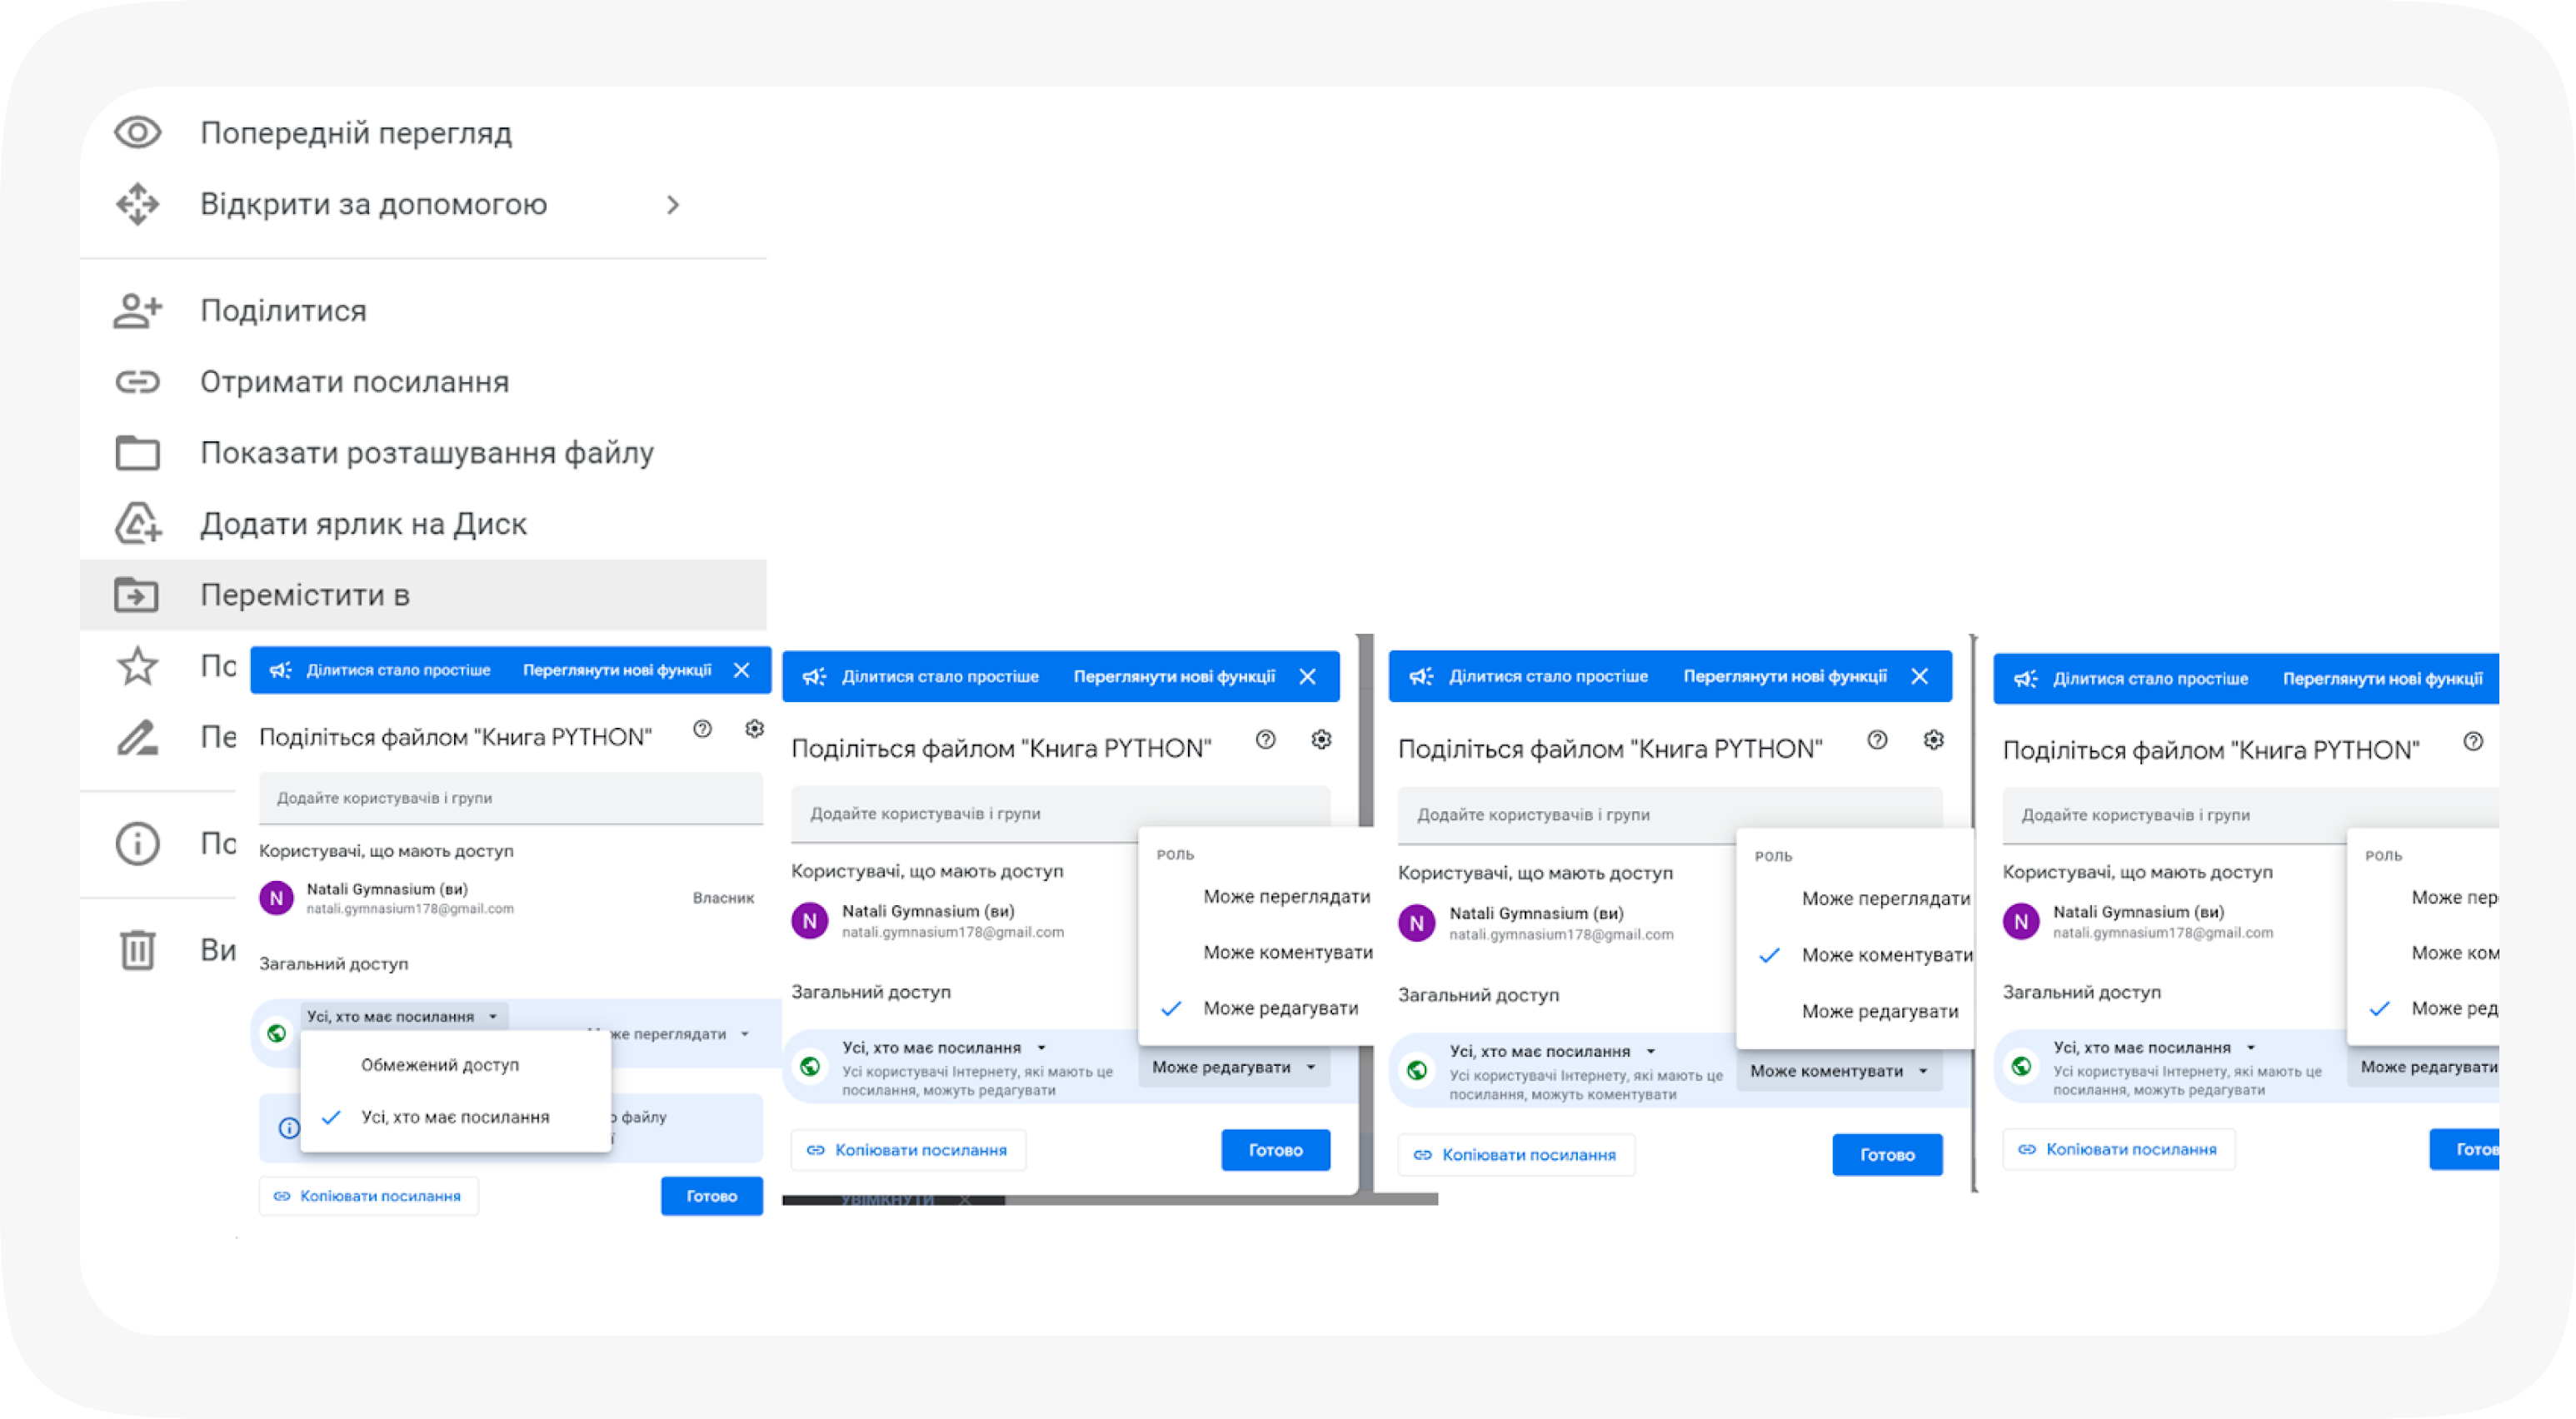Close the blue banner in third dialog

(x=1919, y=676)
